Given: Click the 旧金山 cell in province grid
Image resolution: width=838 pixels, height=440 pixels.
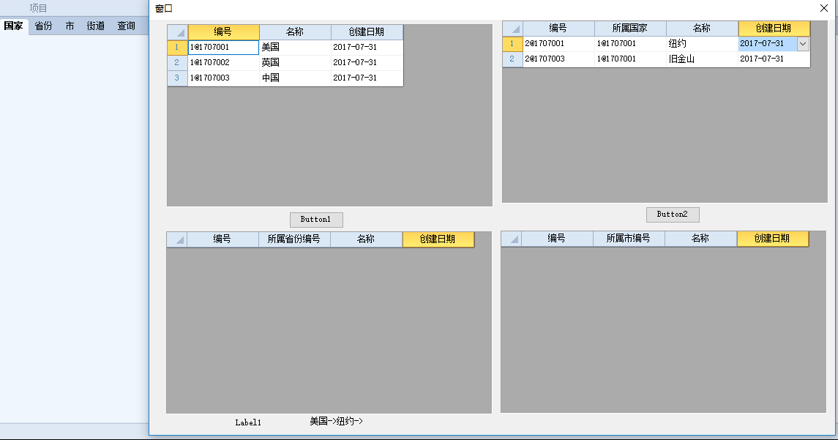Looking at the screenshot, I should pos(701,59).
